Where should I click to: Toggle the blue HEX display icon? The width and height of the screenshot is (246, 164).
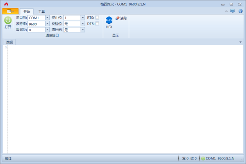[109, 20]
